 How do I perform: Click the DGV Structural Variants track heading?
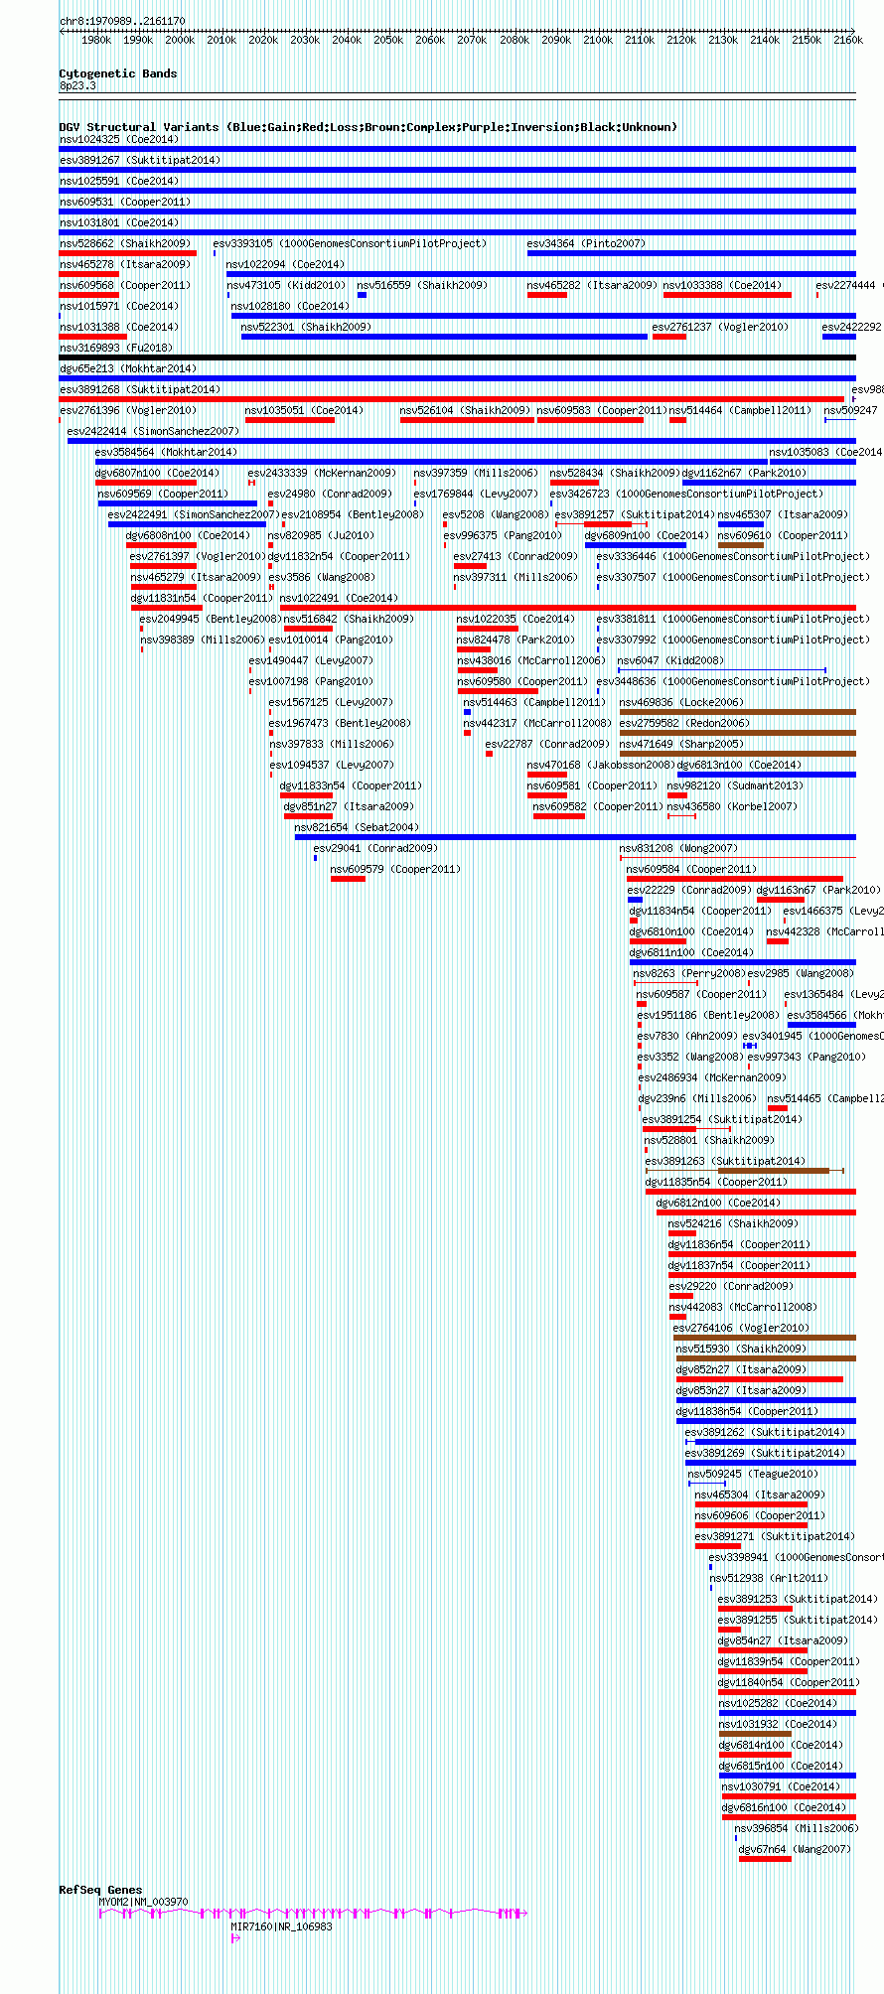click(x=368, y=127)
